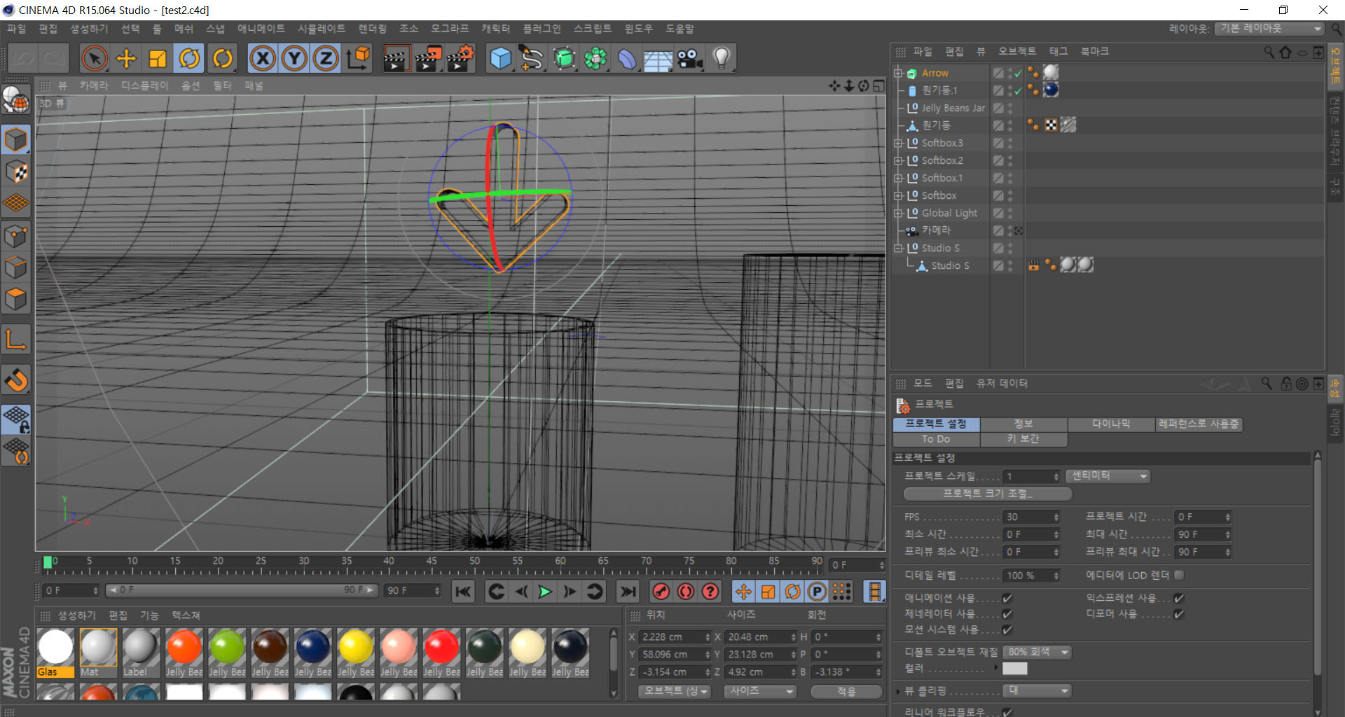Image resolution: width=1345 pixels, height=717 pixels.
Task: Add a Cube primitive object
Action: click(x=500, y=59)
